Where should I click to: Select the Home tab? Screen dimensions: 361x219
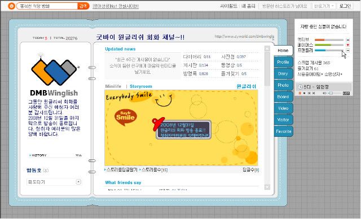pyautogui.click(x=283, y=51)
